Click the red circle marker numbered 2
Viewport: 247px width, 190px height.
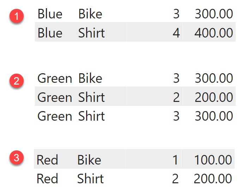click(17, 81)
